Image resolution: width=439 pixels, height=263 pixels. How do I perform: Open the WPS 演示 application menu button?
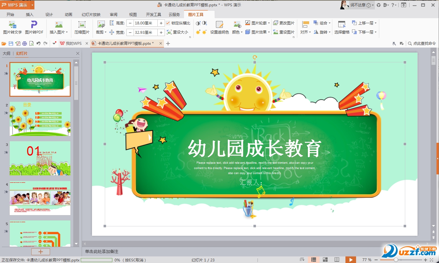[17, 5]
